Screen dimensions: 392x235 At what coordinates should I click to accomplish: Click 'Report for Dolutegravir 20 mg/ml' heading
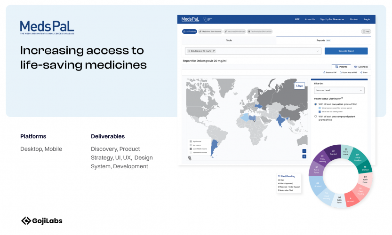(x=205, y=61)
